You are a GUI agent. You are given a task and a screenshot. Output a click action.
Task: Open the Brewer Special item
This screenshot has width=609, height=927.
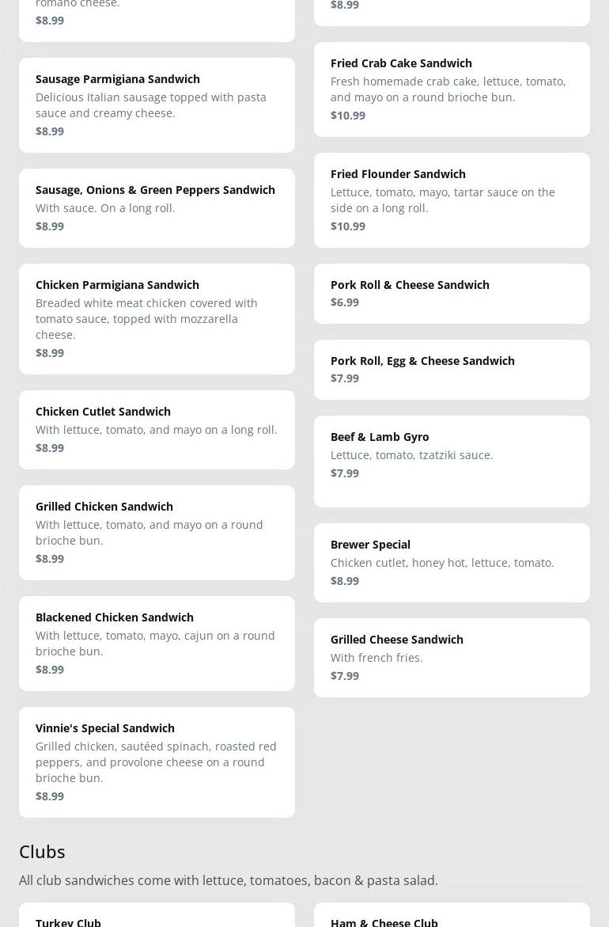452,562
